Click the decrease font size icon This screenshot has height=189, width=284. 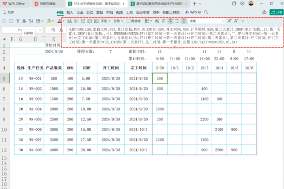pyautogui.click(x=236, y=21)
